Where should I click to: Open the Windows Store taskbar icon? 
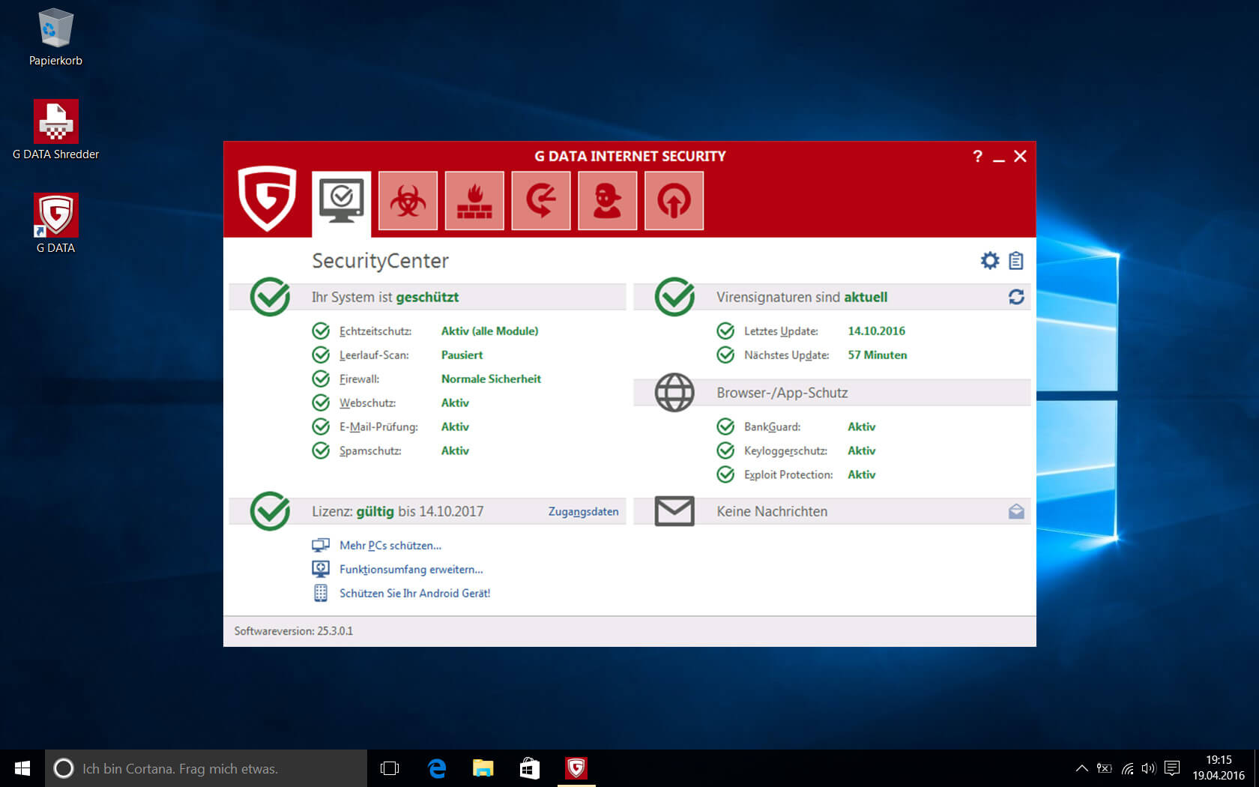pyautogui.click(x=530, y=768)
